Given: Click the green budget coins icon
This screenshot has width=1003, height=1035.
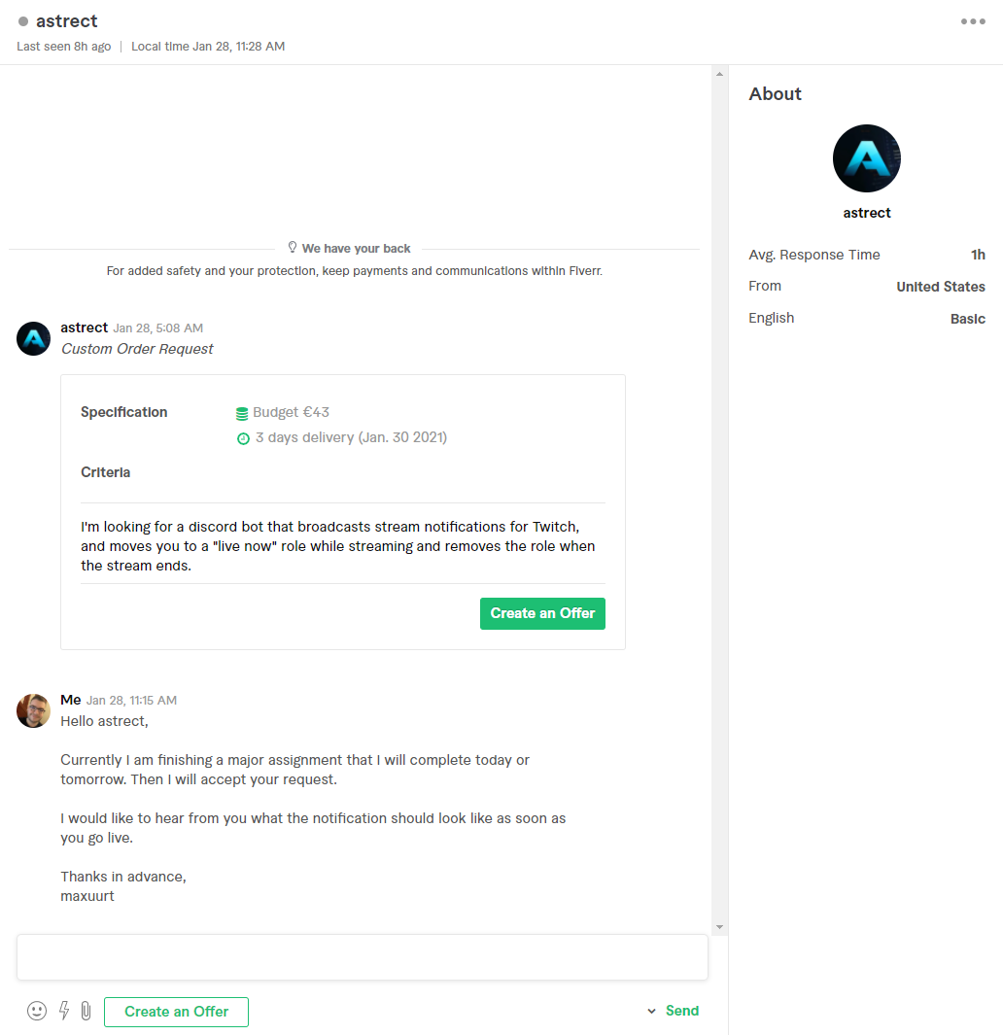Looking at the screenshot, I should pos(242,413).
